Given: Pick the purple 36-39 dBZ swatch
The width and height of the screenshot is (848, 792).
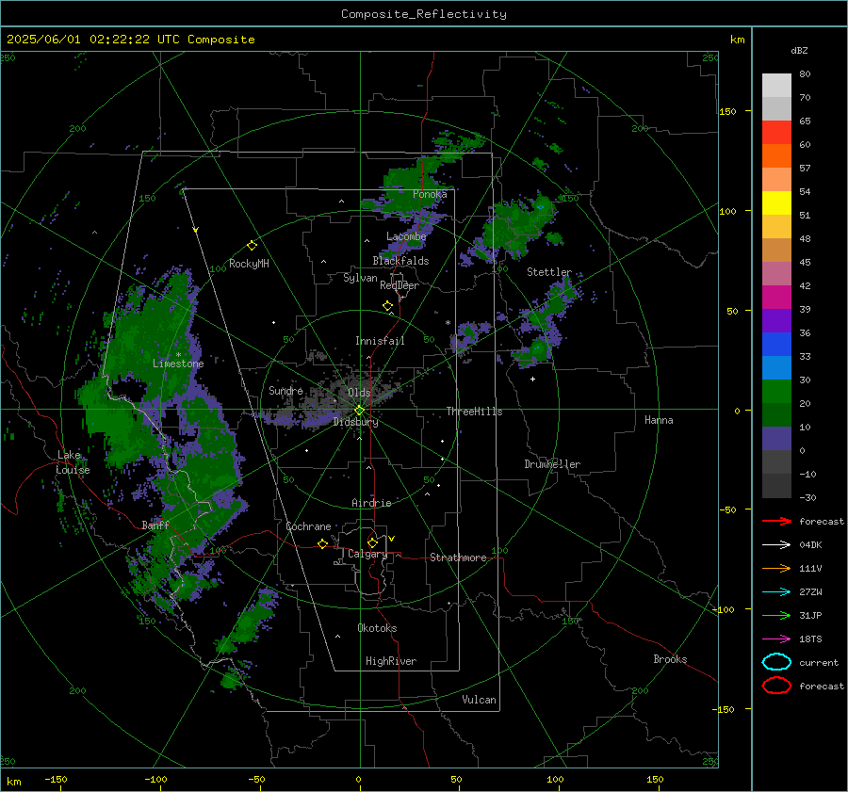Looking at the screenshot, I should (x=776, y=320).
